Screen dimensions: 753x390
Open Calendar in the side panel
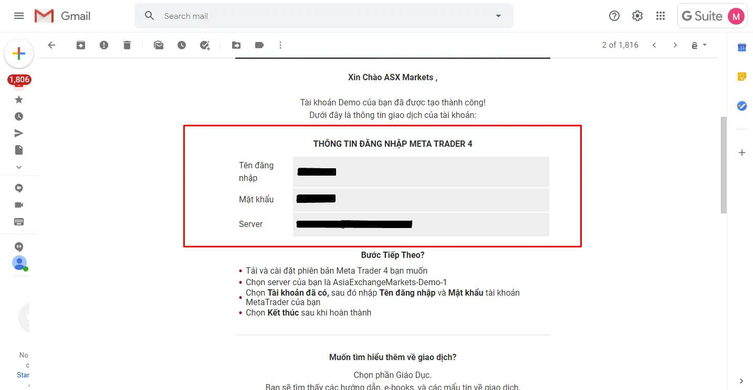[742, 47]
